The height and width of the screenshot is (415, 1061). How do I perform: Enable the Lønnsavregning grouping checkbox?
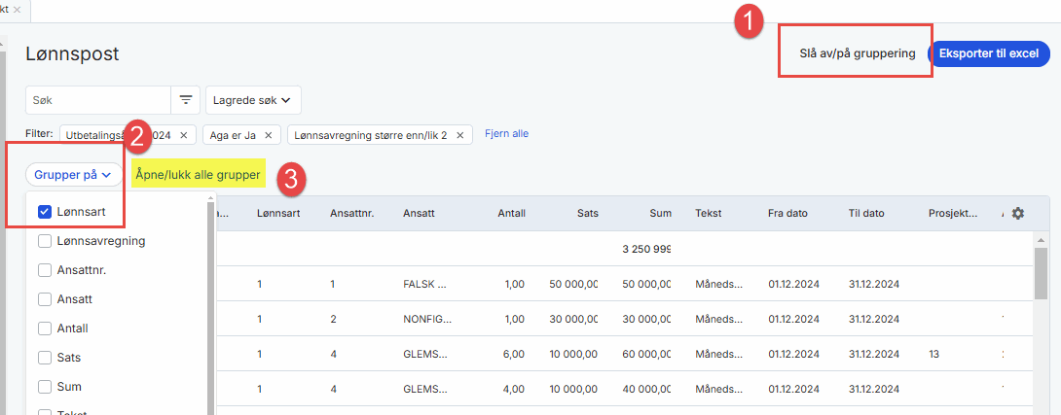45,240
